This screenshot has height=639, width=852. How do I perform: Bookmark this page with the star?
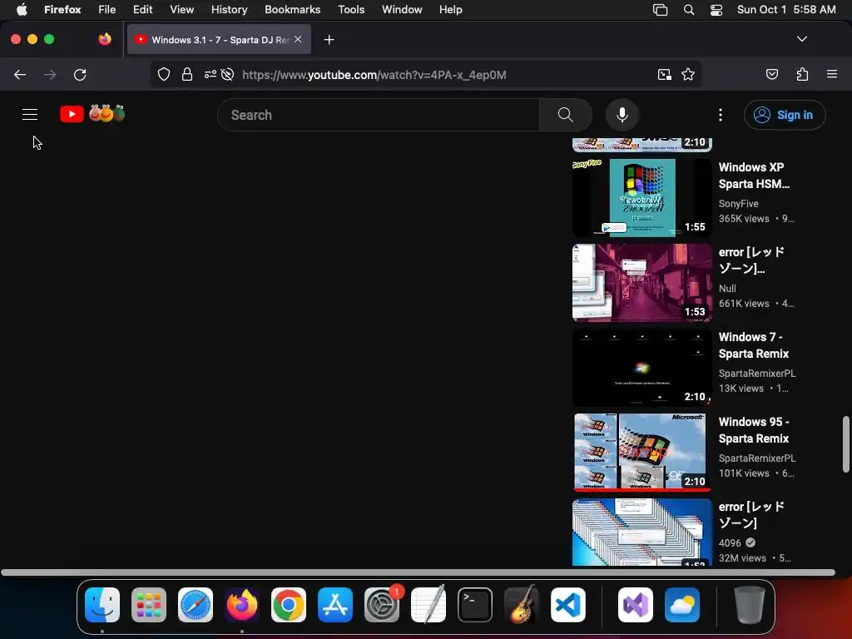click(688, 74)
